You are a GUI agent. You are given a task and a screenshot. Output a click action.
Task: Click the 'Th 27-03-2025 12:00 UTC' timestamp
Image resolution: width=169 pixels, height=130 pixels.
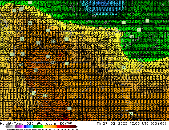[123, 124]
